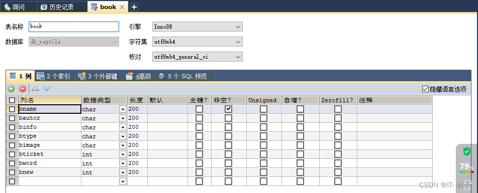Open data type dropdown for bnew
Image resolution: width=478 pixels, height=193 pixels.
pos(123,172)
